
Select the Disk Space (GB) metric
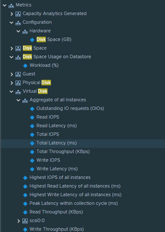pyautogui.click(x=54, y=40)
